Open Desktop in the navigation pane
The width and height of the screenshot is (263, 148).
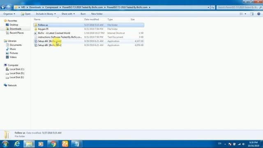click(14, 25)
